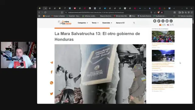Open the apps grid icon in the bookmarks bar
The width and height of the screenshot is (195, 110).
(39, 16)
